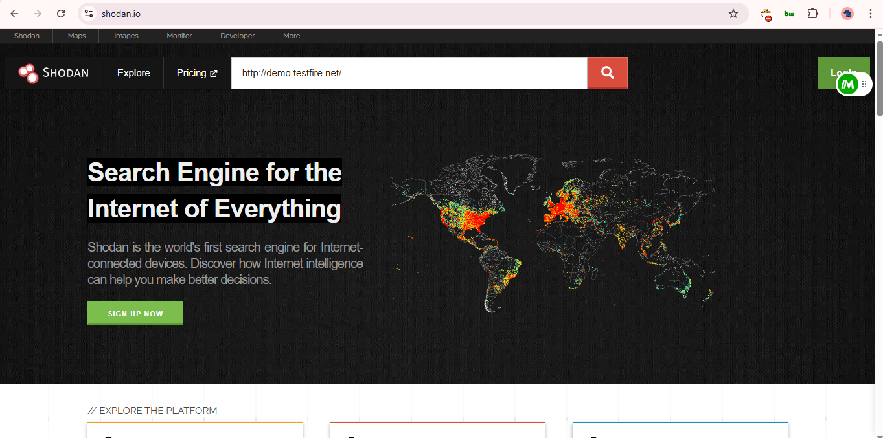Click the red magnifier search button
The height and width of the screenshot is (438, 883).
(608, 73)
